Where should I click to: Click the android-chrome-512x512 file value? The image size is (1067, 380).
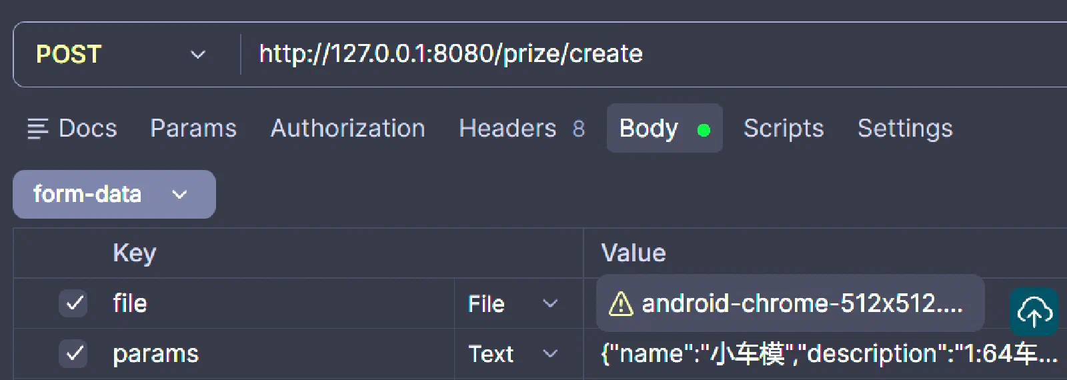(x=790, y=303)
